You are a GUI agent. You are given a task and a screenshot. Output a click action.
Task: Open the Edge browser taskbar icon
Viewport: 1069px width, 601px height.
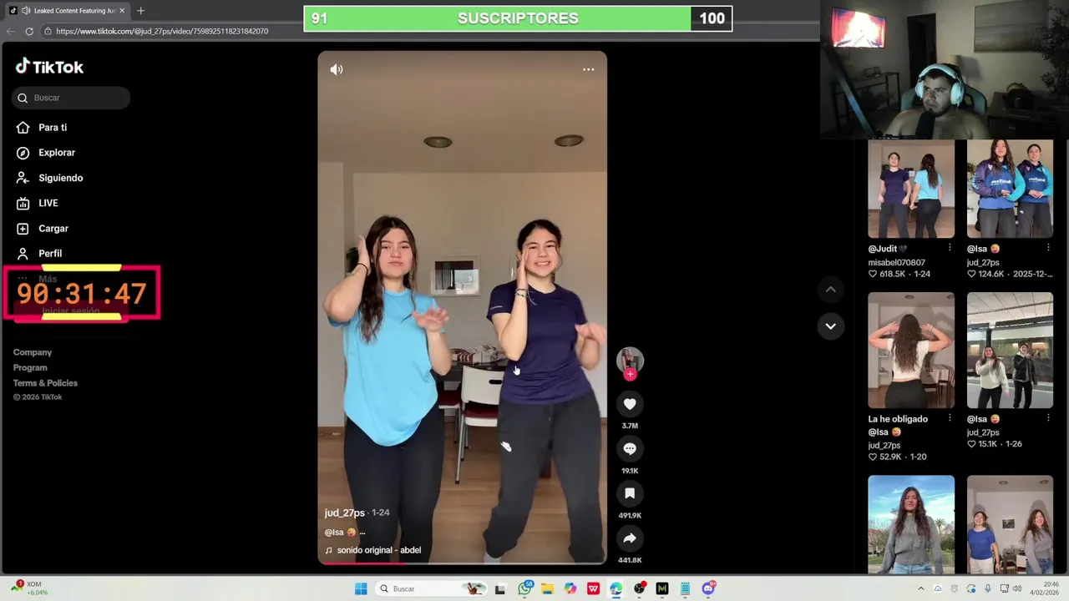[616, 588]
